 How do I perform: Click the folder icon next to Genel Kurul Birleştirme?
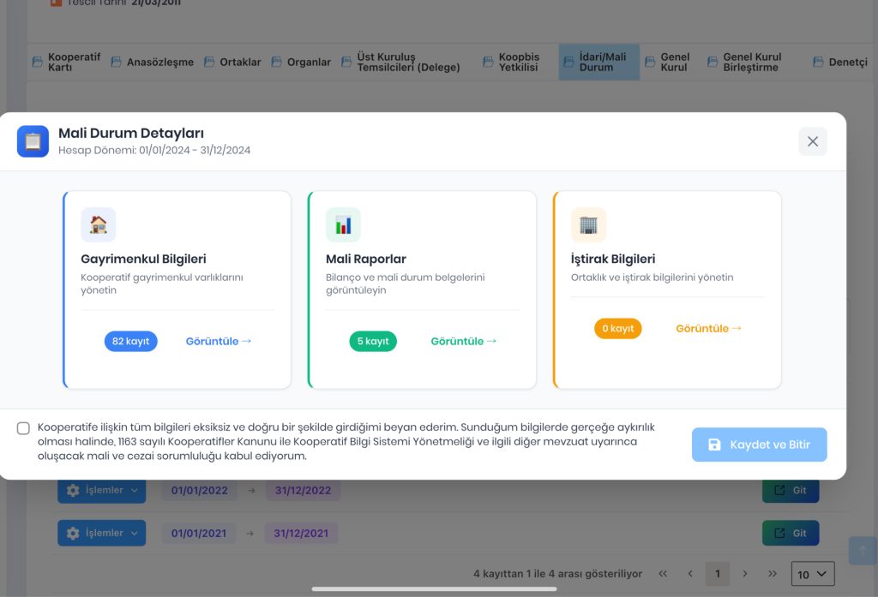(x=713, y=63)
